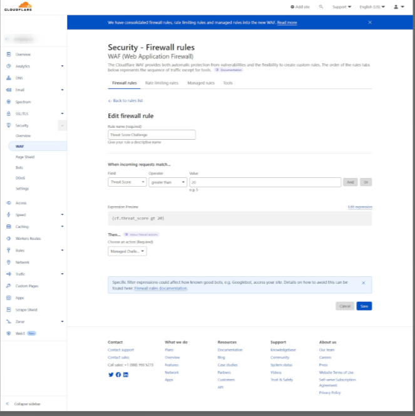Image resolution: width=415 pixels, height=416 pixels.
Task: Click the Spectrum sidebar icon
Action: point(9,102)
